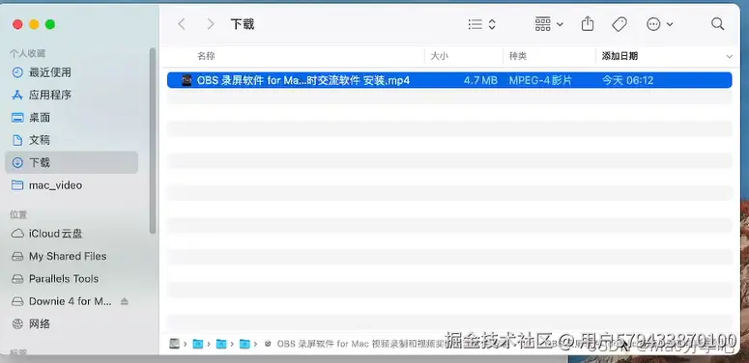Eject the Downie 4 volume
This screenshot has width=749, height=363.
pyautogui.click(x=125, y=301)
